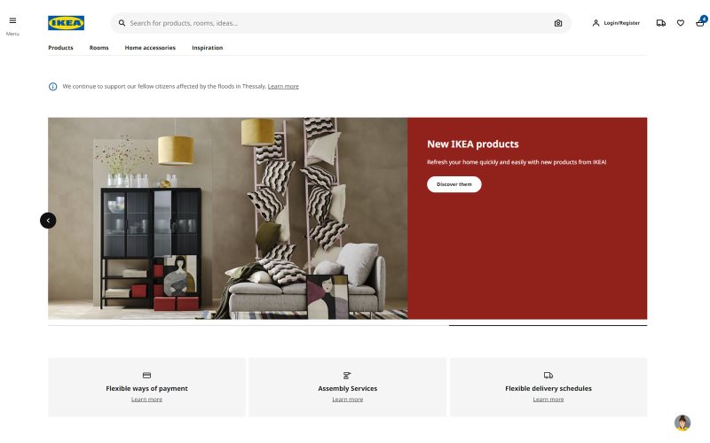Open the Home accessories menu
The image size is (710, 443).
click(x=150, y=48)
